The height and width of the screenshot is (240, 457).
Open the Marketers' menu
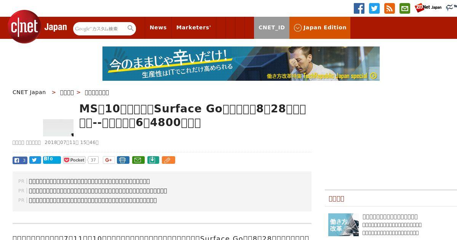[x=193, y=27]
